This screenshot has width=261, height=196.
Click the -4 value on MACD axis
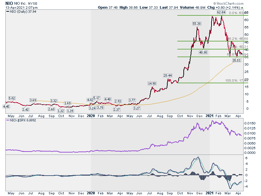tap(246, 187)
